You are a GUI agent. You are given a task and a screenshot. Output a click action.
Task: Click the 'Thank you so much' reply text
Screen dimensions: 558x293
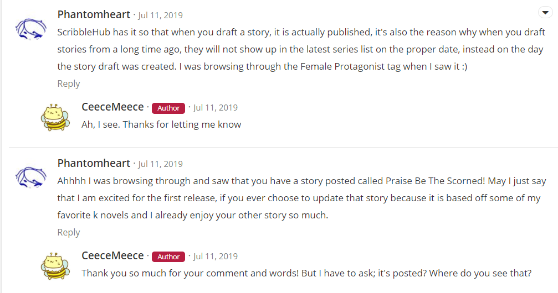(x=306, y=273)
